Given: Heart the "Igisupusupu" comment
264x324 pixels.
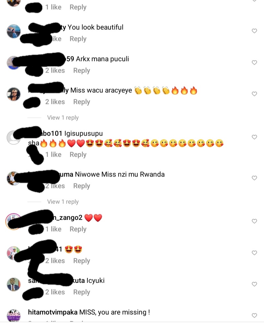Looking at the screenshot, I should pos(254,137).
